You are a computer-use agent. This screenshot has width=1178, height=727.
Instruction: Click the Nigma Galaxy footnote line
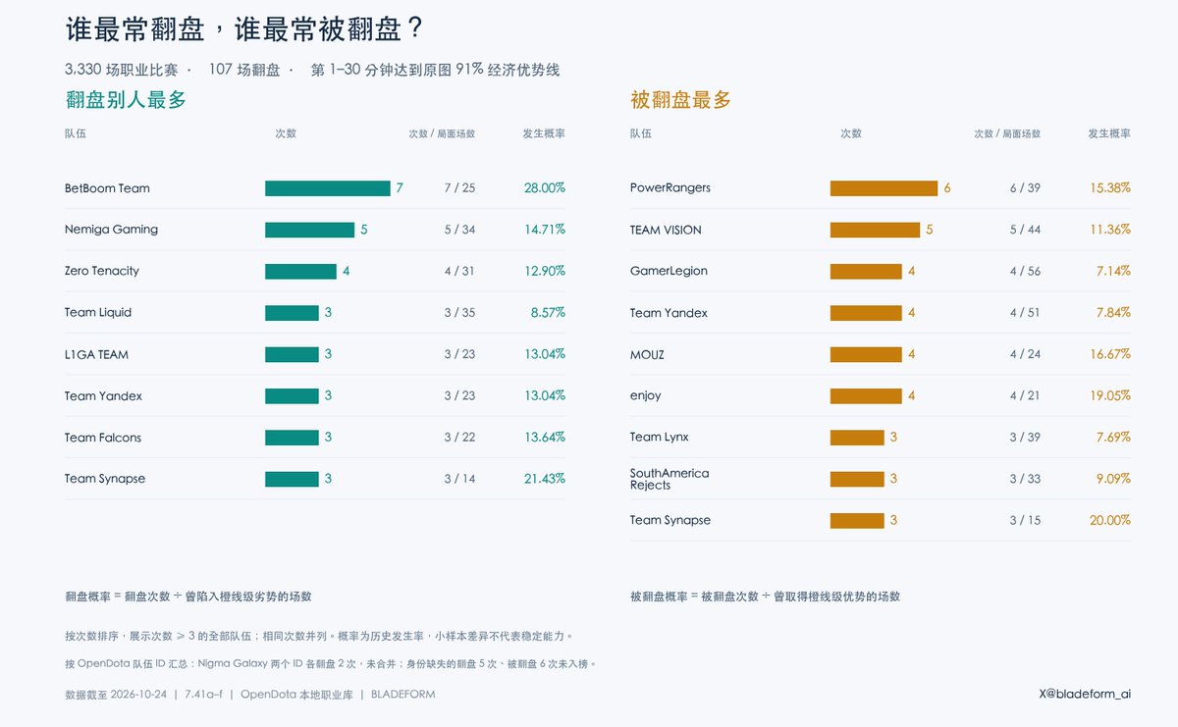pos(331,664)
